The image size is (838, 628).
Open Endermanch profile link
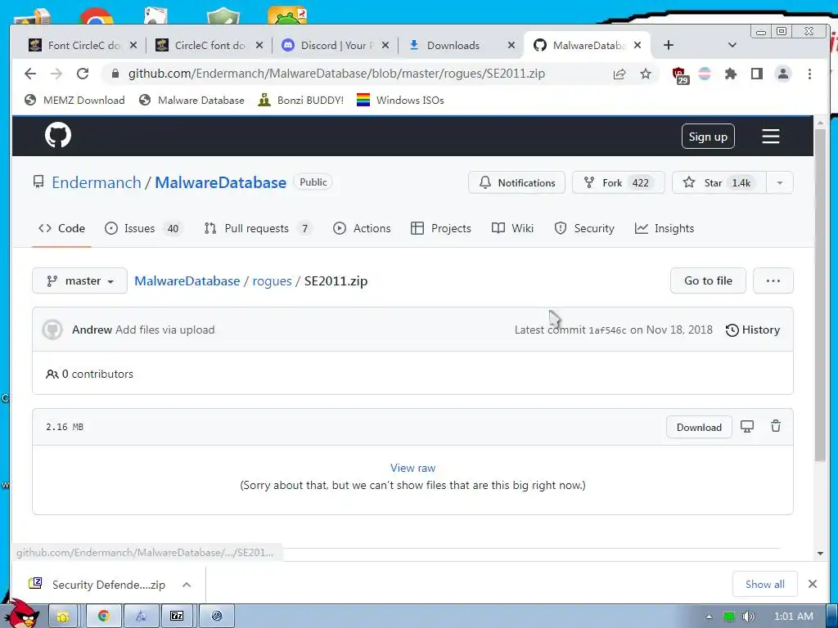click(97, 182)
